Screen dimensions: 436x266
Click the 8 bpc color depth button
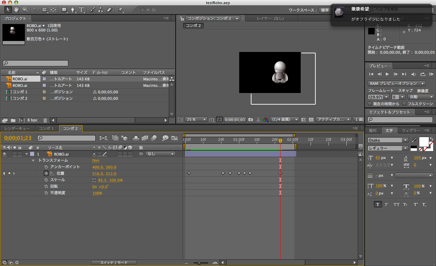32,120
